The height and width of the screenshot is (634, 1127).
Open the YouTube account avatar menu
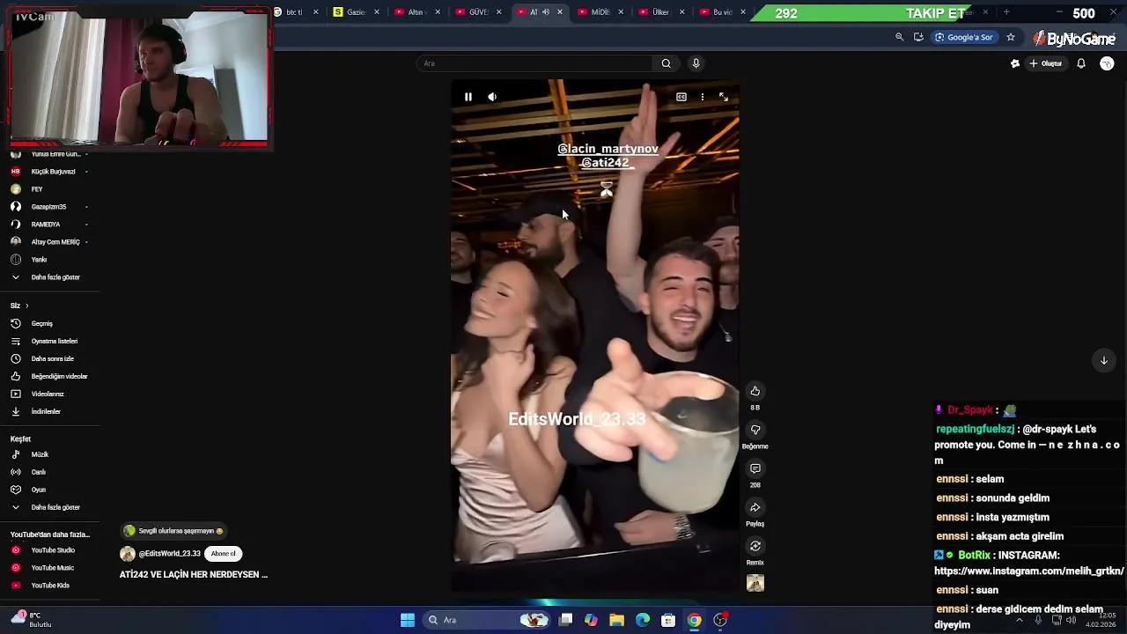[1107, 63]
